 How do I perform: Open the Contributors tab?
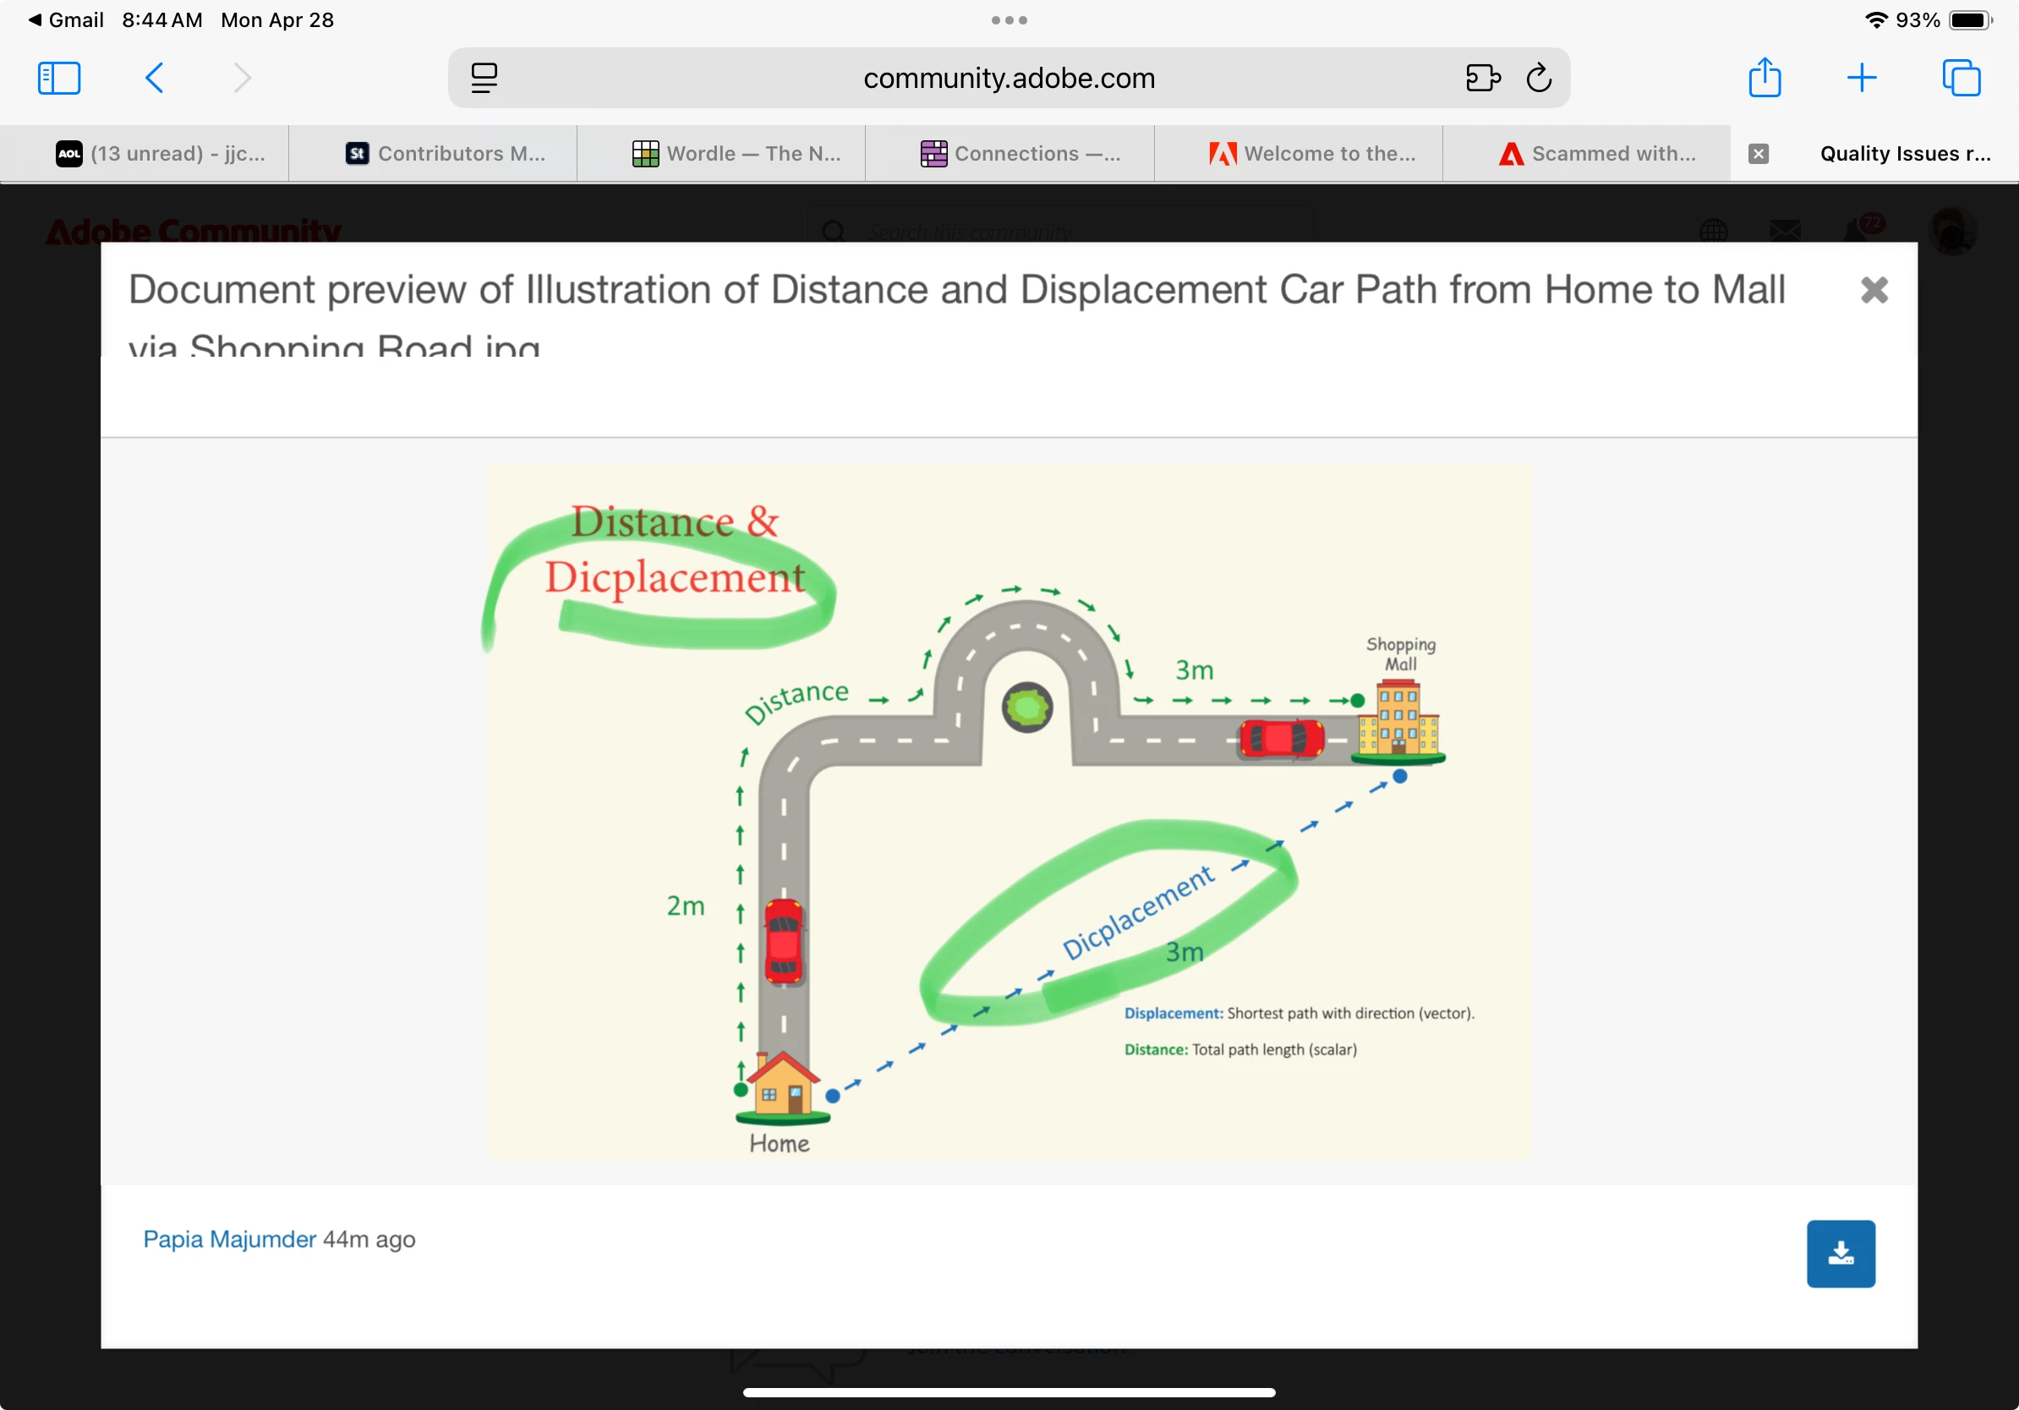(x=445, y=154)
